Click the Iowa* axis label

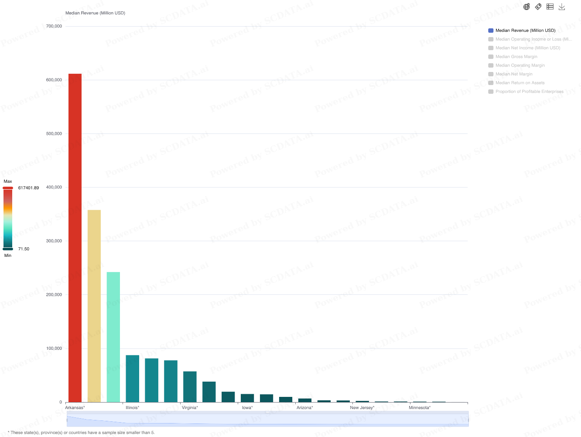coord(247,408)
